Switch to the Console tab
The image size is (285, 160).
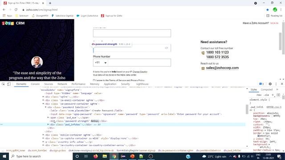click(35, 84)
